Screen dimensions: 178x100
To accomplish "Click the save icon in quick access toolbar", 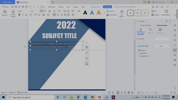I will (x=16, y=7).
